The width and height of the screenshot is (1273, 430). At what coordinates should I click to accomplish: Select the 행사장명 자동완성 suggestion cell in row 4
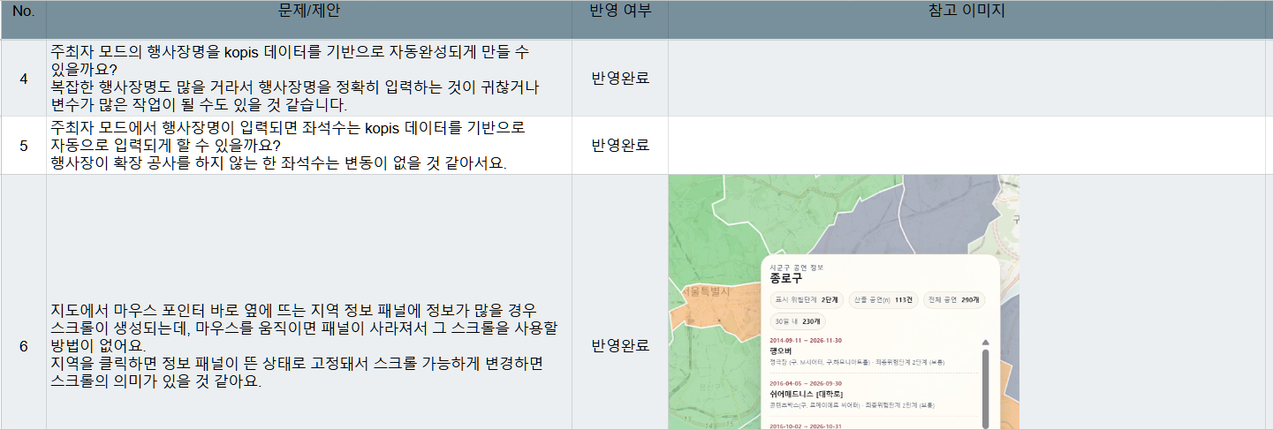pos(308,78)
